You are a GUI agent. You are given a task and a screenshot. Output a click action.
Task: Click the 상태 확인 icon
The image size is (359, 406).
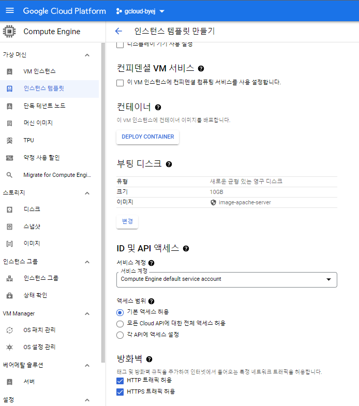tap(10, 295)
